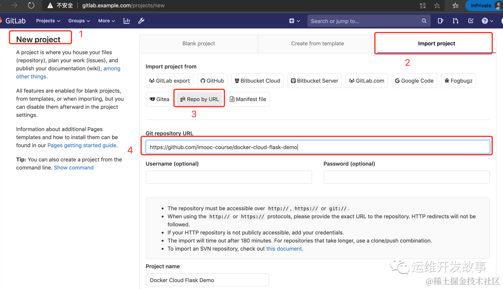503x289 pixels.
Task: Focus the Search or jump to field
Action: click(368, 21)
